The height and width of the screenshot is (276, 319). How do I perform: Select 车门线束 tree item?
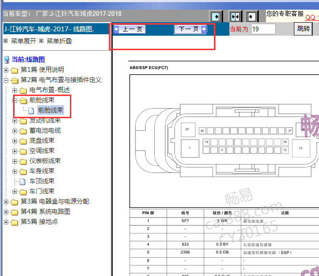[42, 191]
